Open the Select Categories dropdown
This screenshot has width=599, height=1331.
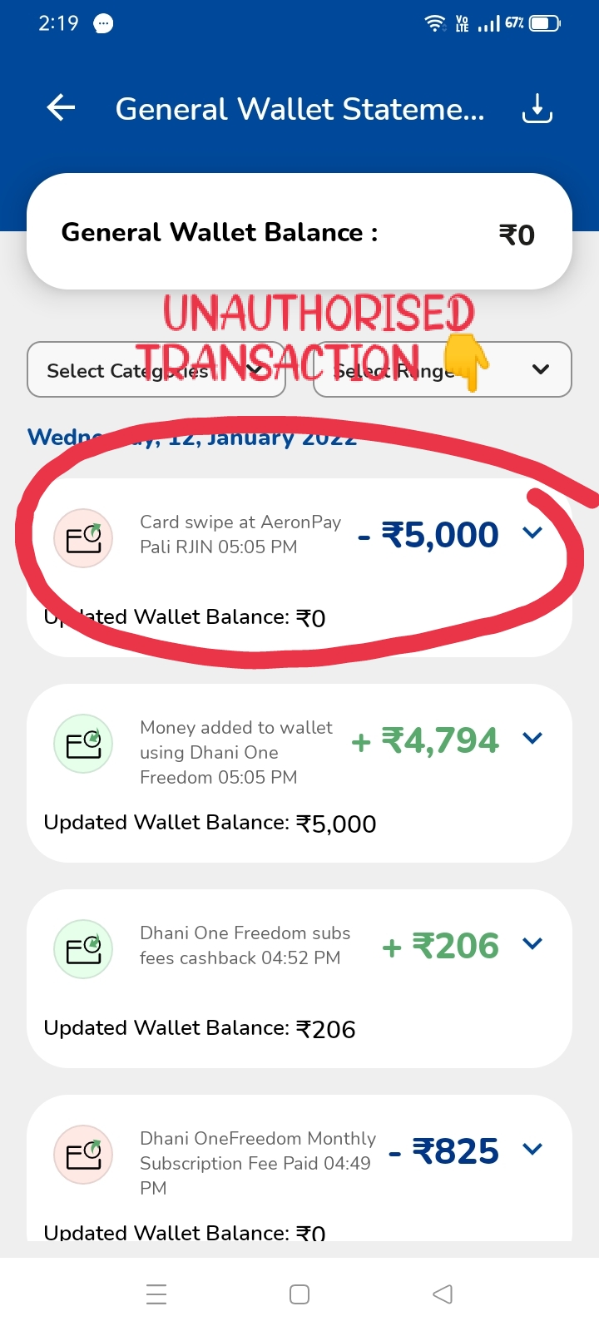coord(156,369)
